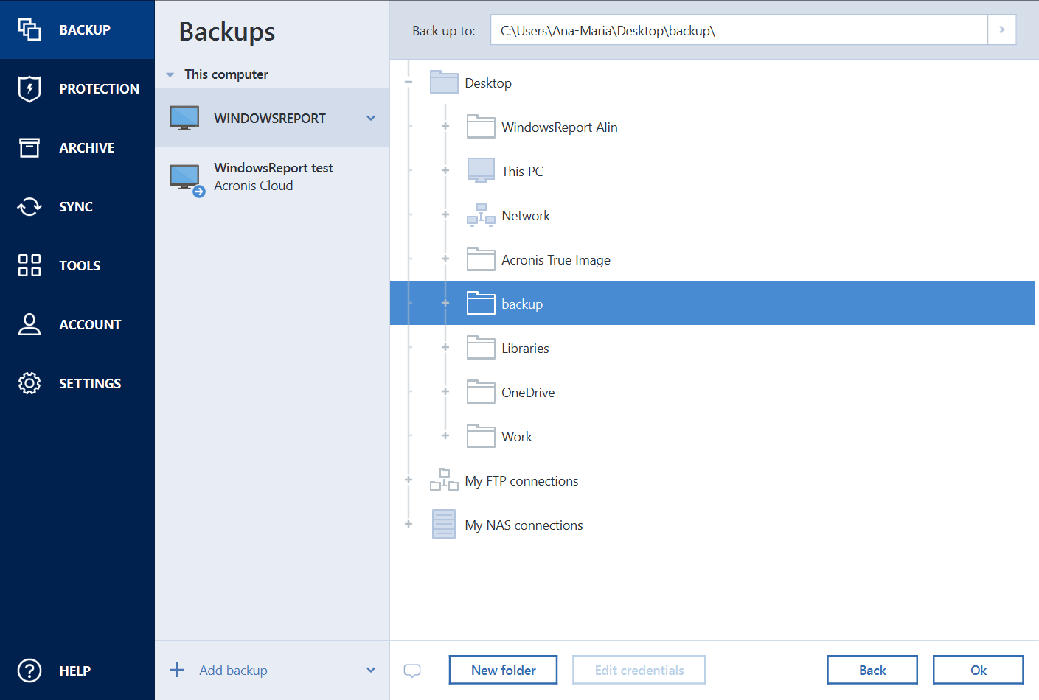Click the Sync arrows icon
1039x700 pixels.
(x=29, y=206)
